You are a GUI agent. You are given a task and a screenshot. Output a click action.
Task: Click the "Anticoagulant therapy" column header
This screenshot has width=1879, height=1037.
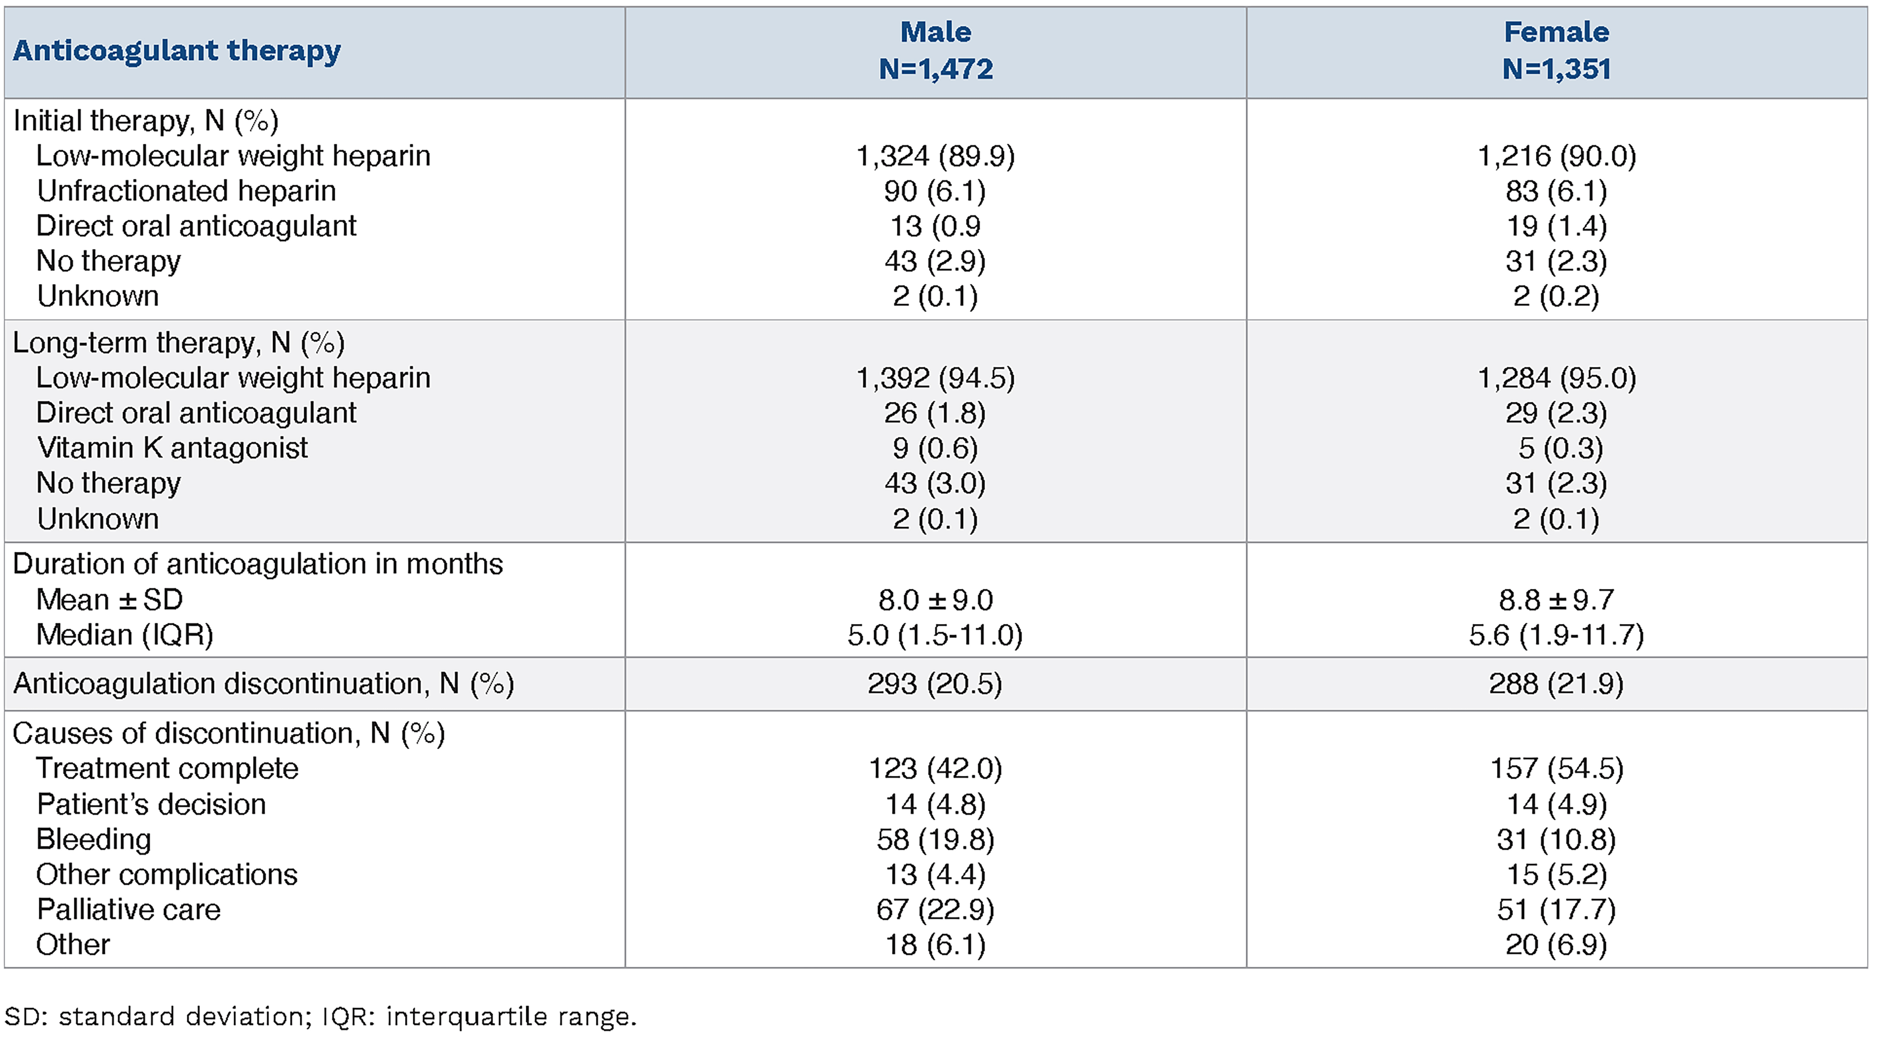[x=176, y=51]
